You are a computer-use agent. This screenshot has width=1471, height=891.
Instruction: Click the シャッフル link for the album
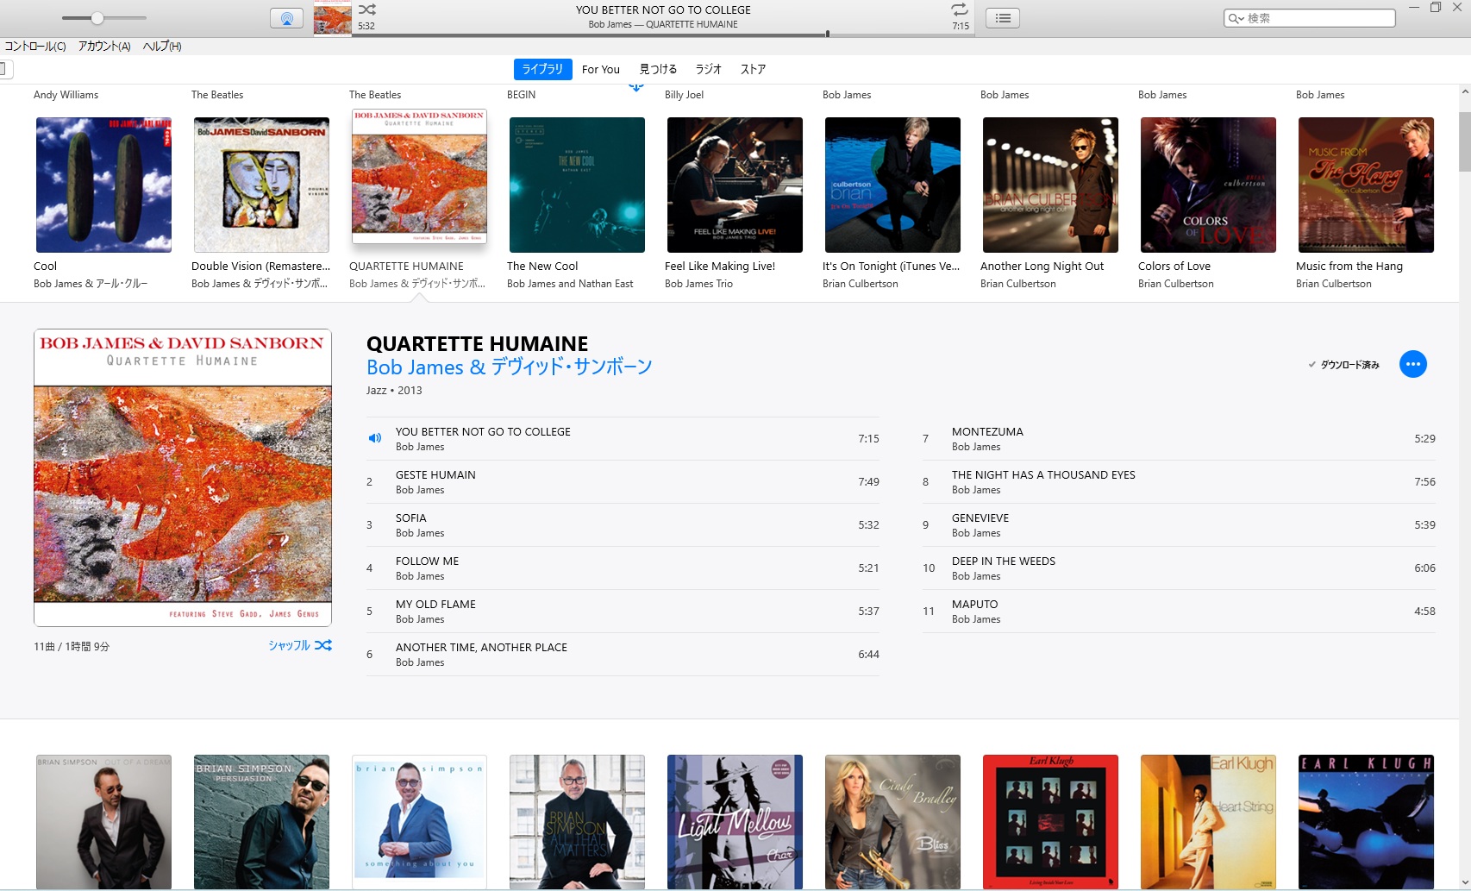(300, 645)
